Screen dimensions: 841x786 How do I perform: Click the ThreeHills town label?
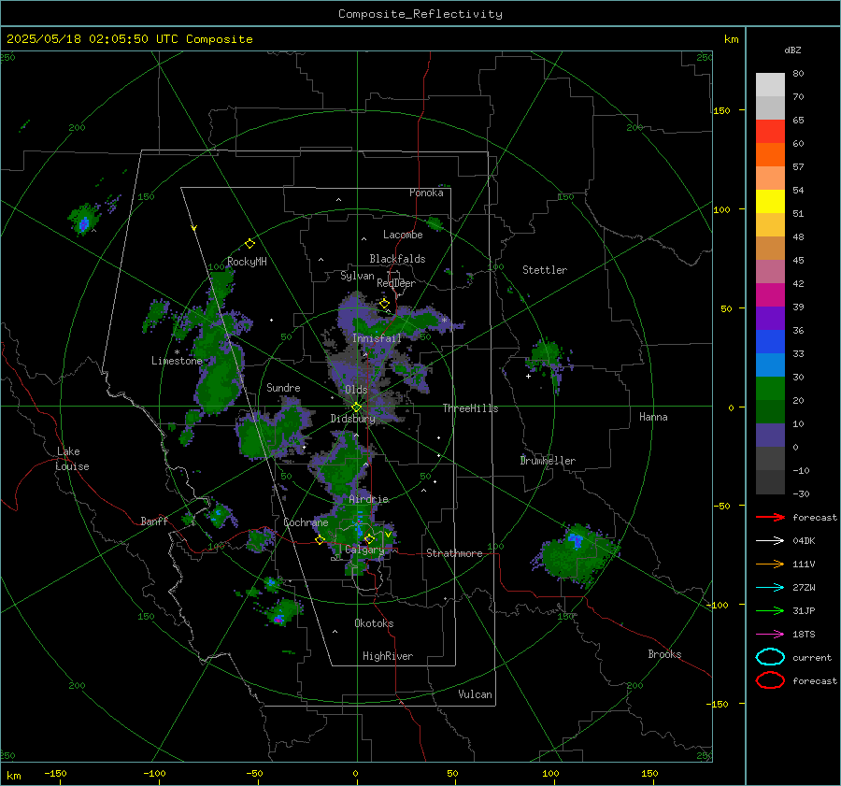(470, 408)
